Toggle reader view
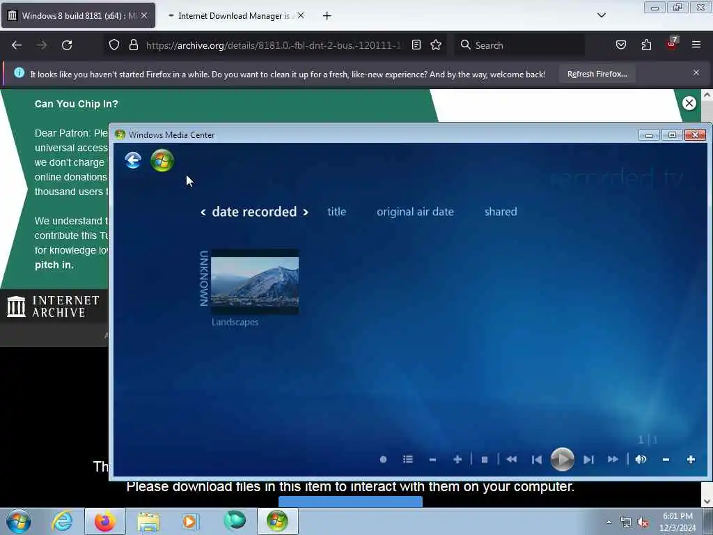This screenshot has height=535, width=713. (416, 45)
